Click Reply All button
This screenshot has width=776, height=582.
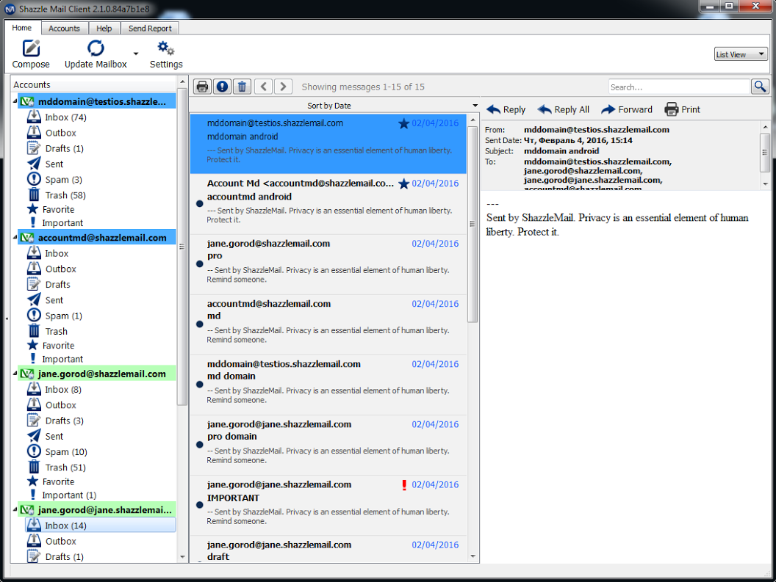pos(563,110)
